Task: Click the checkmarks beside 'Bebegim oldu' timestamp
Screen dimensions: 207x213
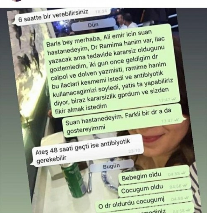Action: (183, 173)
